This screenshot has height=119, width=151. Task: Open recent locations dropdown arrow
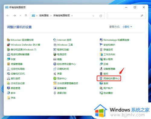point(20,15)
